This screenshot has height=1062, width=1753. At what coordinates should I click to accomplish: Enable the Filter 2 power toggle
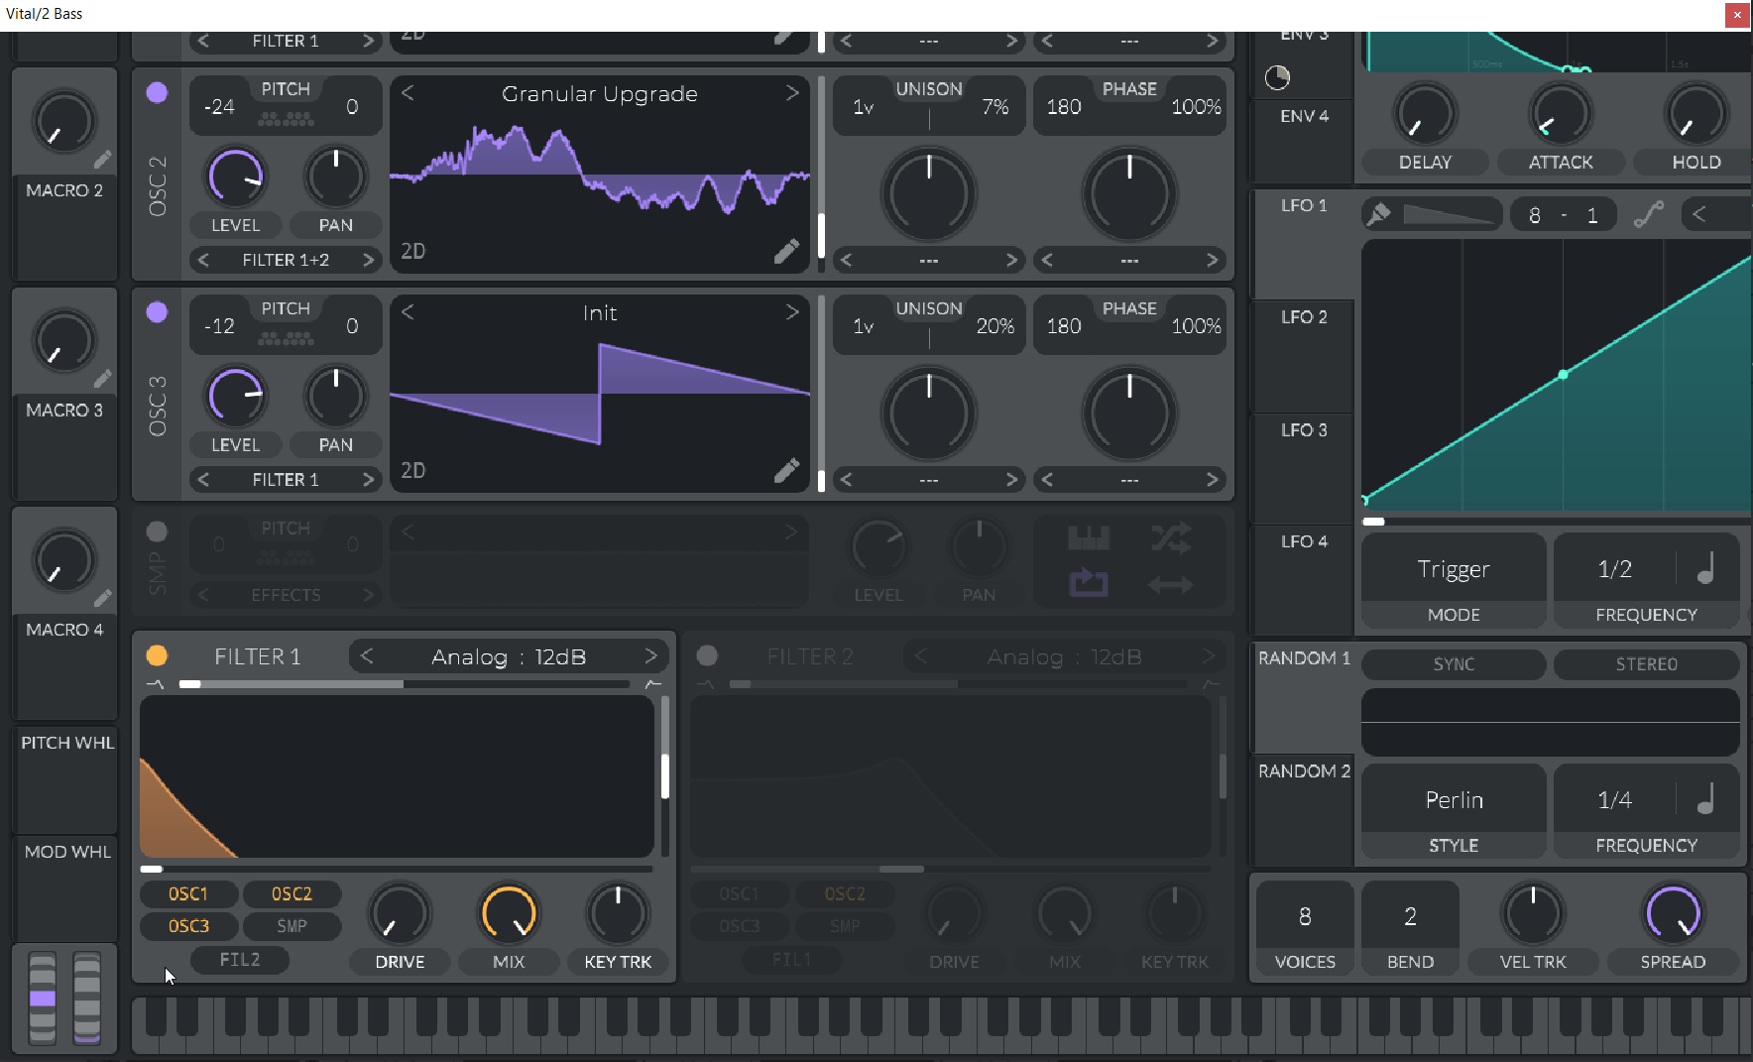click(x=707, y=655)
